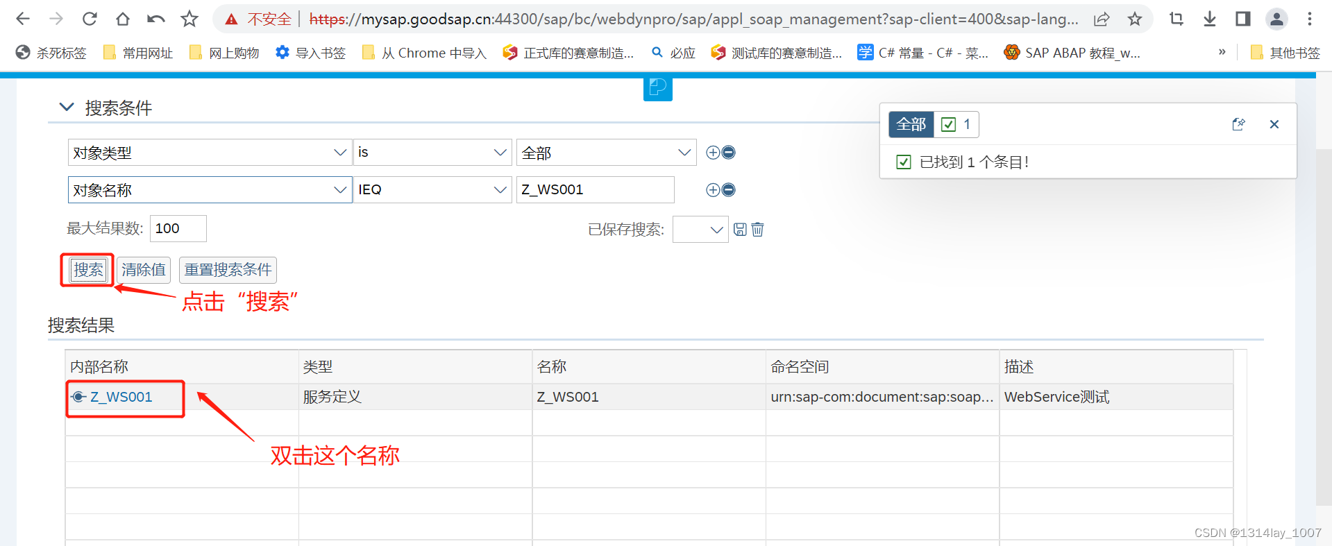Open the user profile avatar menu
The width and height of the screenshot is (1332, 546).
click(x=1276, y=19)
